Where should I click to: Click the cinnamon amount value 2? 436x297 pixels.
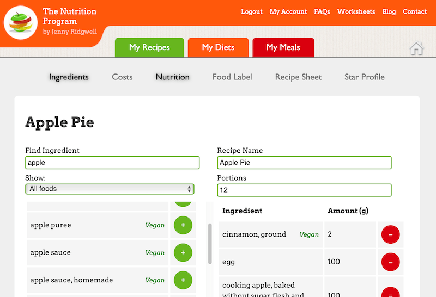330,234
